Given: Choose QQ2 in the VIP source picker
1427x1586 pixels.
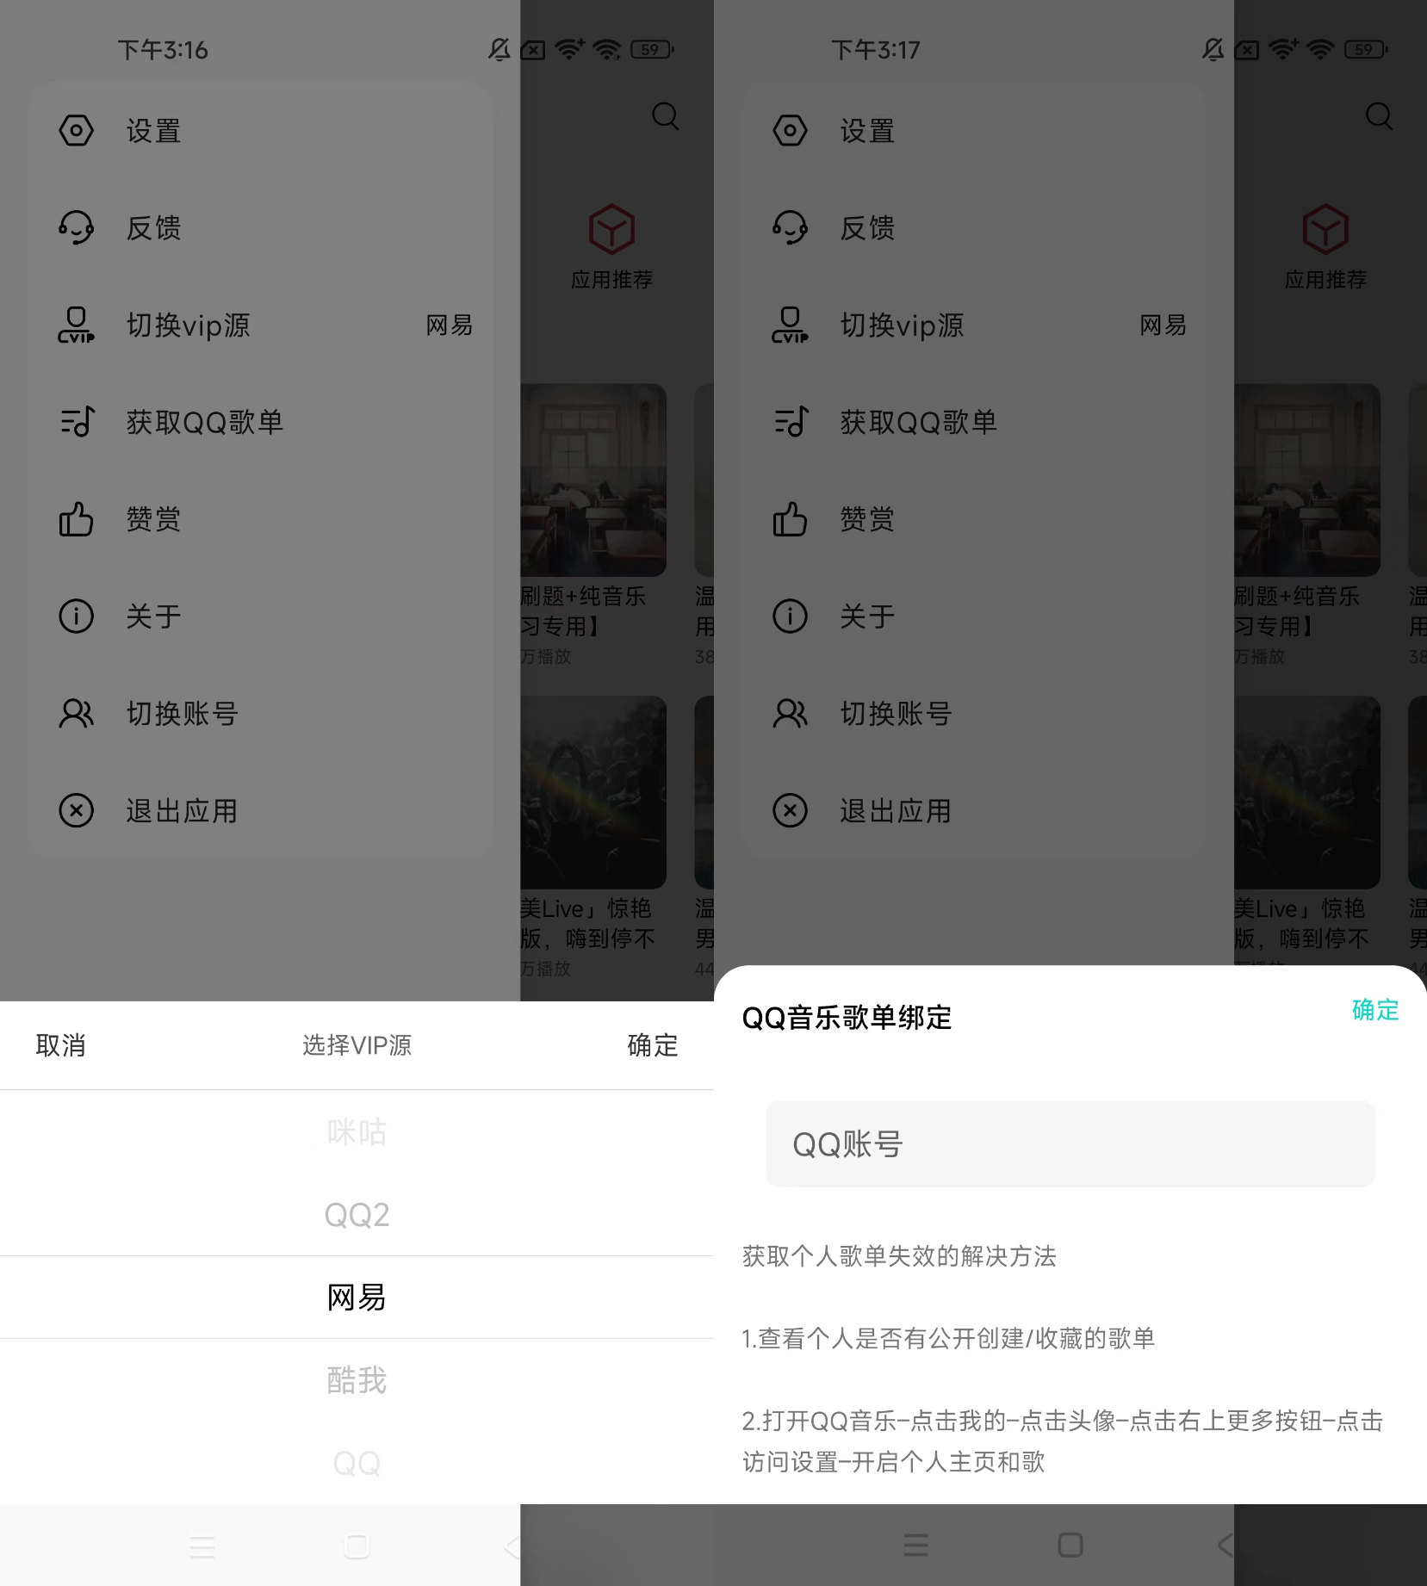Looking at the screenshot, I should click(357, 1215).
